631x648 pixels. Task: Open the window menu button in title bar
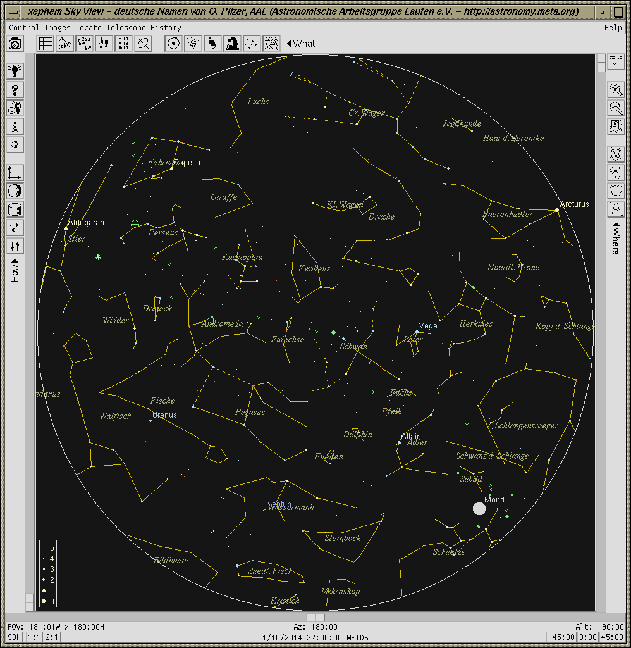point(13,12)
